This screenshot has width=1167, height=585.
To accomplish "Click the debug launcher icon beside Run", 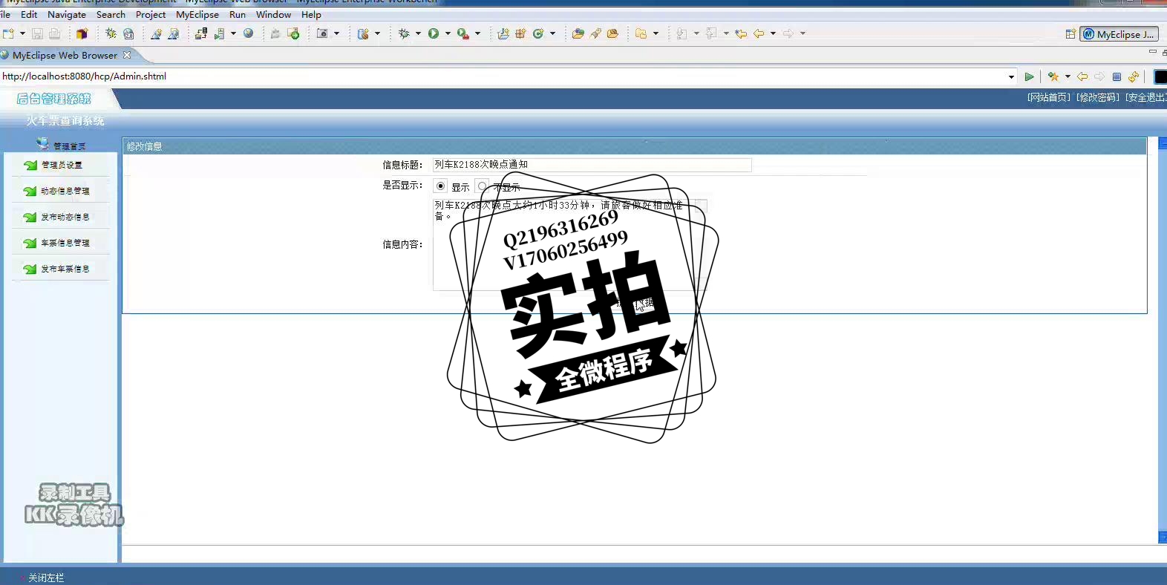I will coord(404,33).
